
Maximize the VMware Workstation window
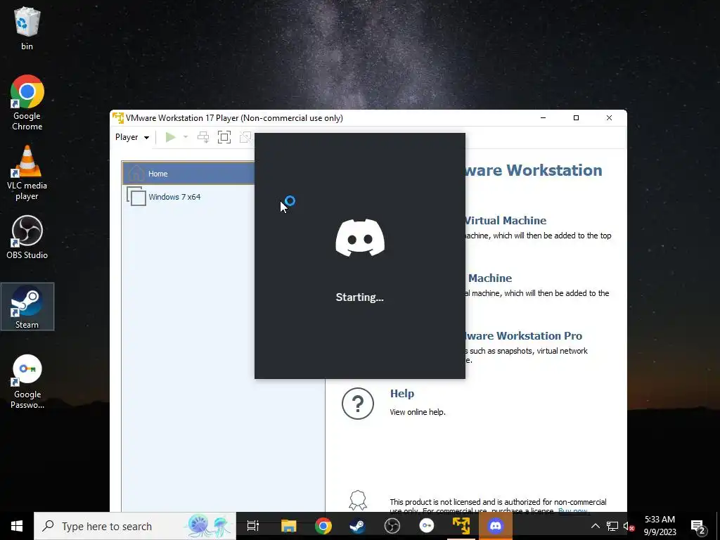click(x=577, y=118)
